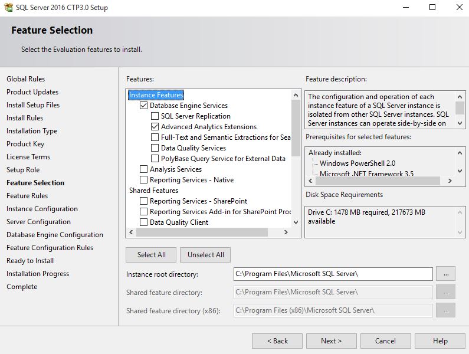Click Unselect All button

click(205, 255)
